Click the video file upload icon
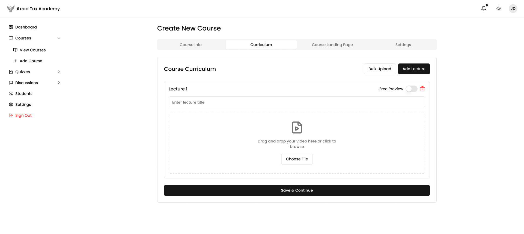524x234 pixels. [x=297, y=127]
